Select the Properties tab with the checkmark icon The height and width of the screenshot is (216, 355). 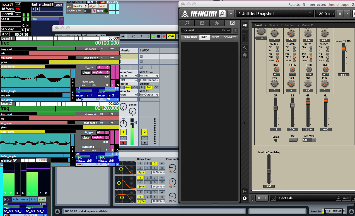tap(232, 23)
